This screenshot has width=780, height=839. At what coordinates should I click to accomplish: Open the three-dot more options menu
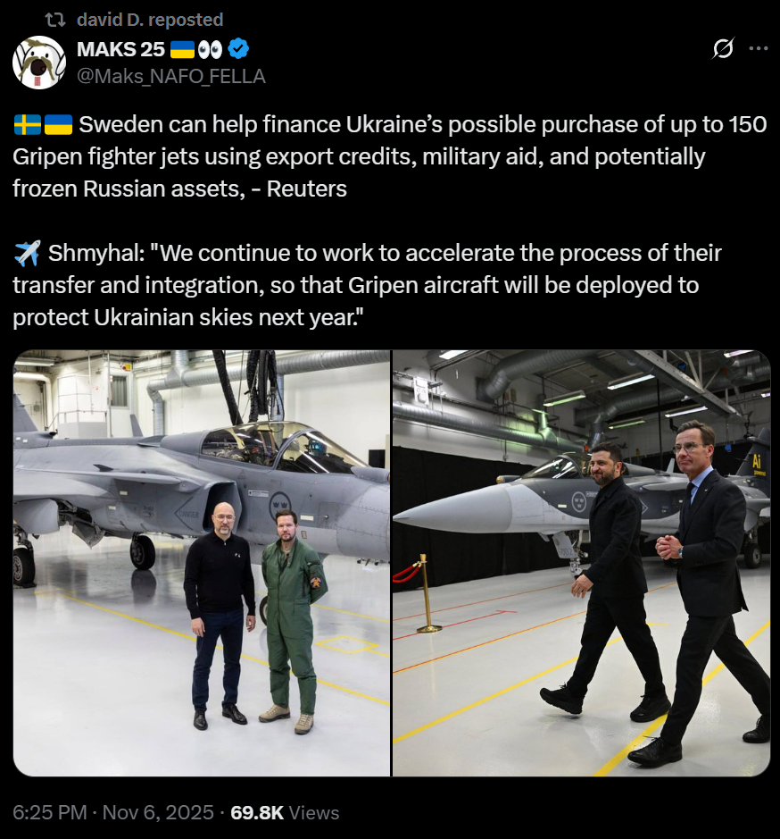[x=759, y=48]
